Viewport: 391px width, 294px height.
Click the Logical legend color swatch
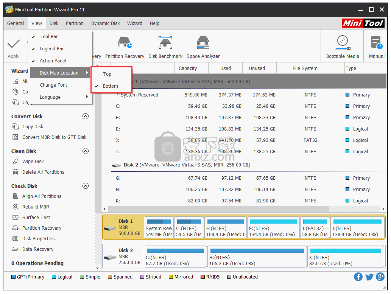54,277
